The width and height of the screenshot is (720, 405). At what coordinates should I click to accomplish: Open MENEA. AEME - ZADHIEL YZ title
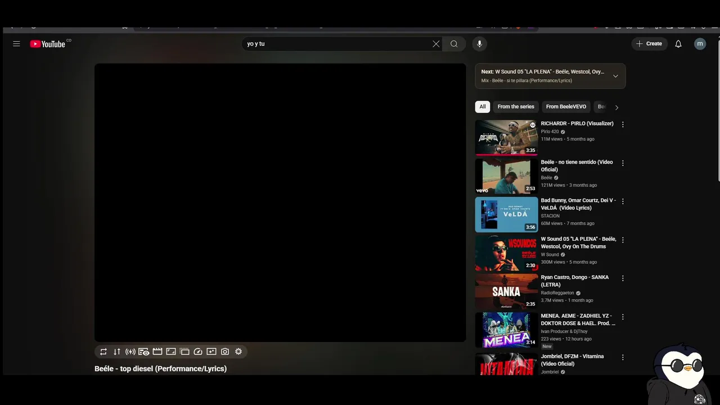[578, 319]
